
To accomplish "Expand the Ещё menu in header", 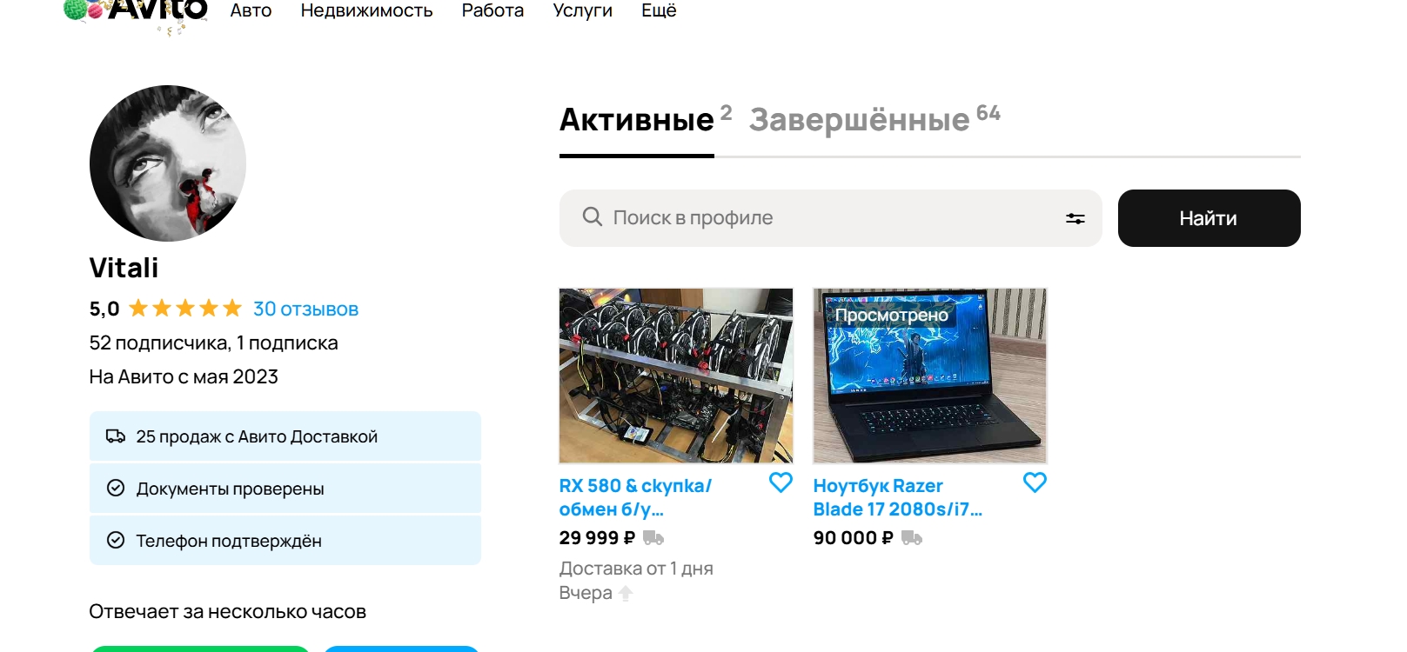I will [659, 10].
